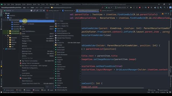Hide the Project panel with minus icon

click(44, 11)
